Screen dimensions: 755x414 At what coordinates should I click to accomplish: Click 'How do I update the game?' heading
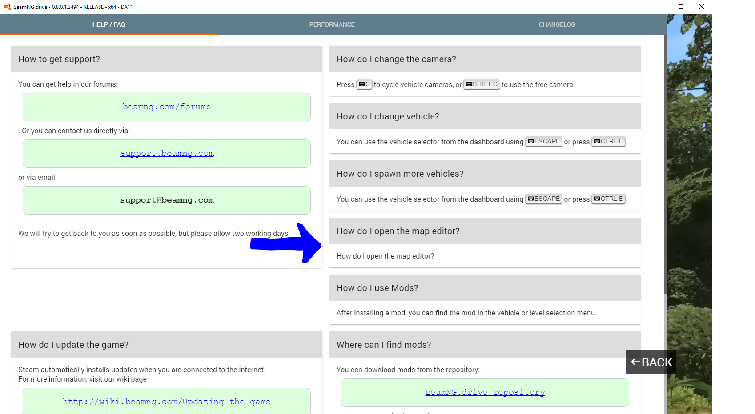(73, 345)
